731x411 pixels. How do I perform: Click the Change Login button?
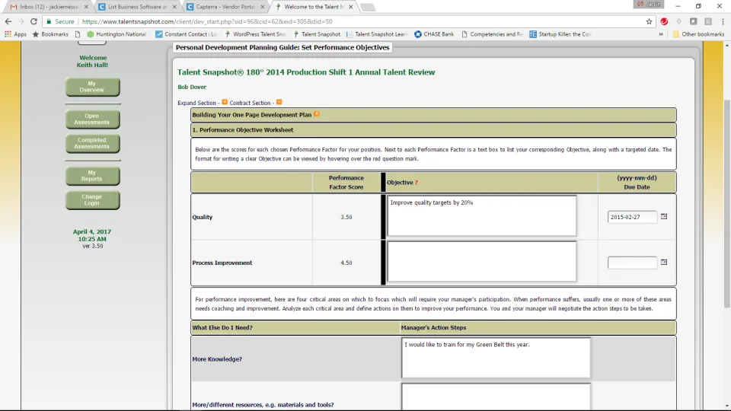[92, 200]
